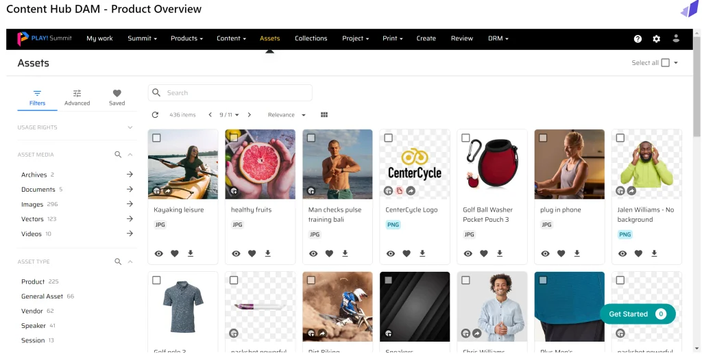Screen dimensions: 702x354
Task: Preview the CenterCycle Logo asset
Action: pyautogui.click(x=391, y=253)
